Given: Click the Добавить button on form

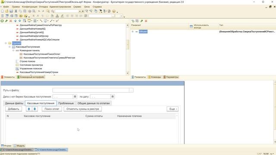Looking at the screenshot, I should (13, 109).
